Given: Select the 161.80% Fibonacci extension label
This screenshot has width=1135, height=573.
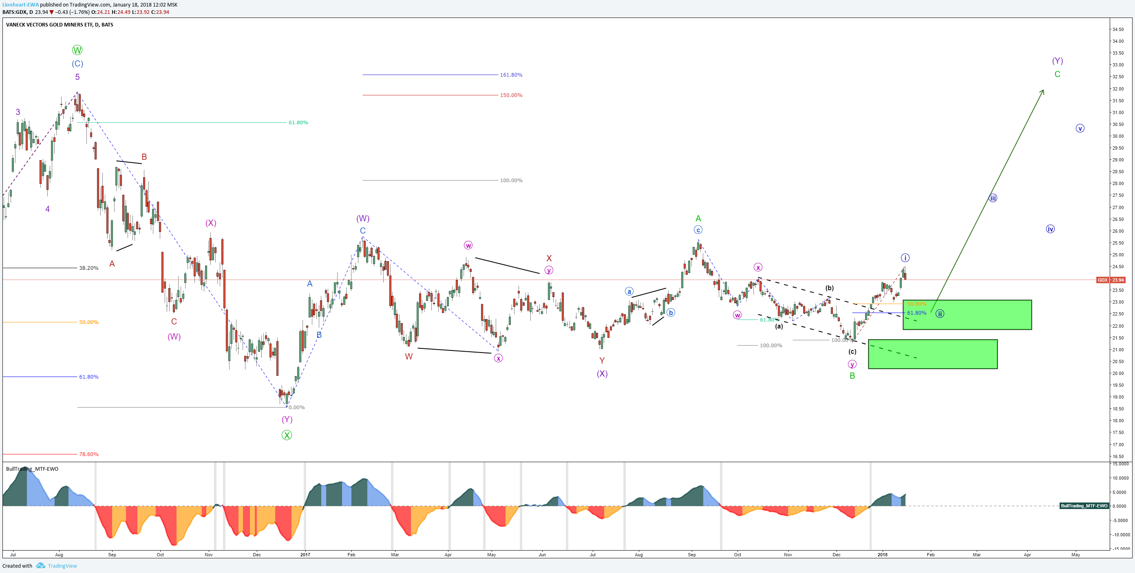Looking at the screenshot, I should point(511,75).
